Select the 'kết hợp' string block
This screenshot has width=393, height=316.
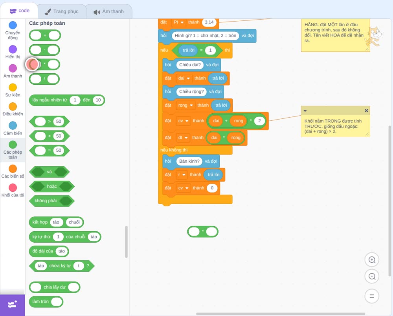tap(56, 222)
